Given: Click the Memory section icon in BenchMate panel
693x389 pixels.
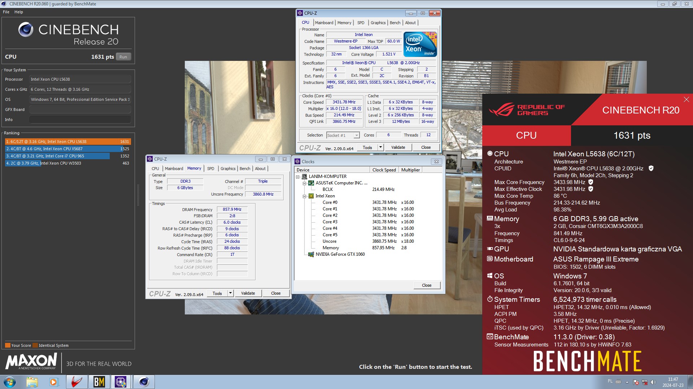Looking at the screenshot, I should pyautogui.click(x=490, y=218).
